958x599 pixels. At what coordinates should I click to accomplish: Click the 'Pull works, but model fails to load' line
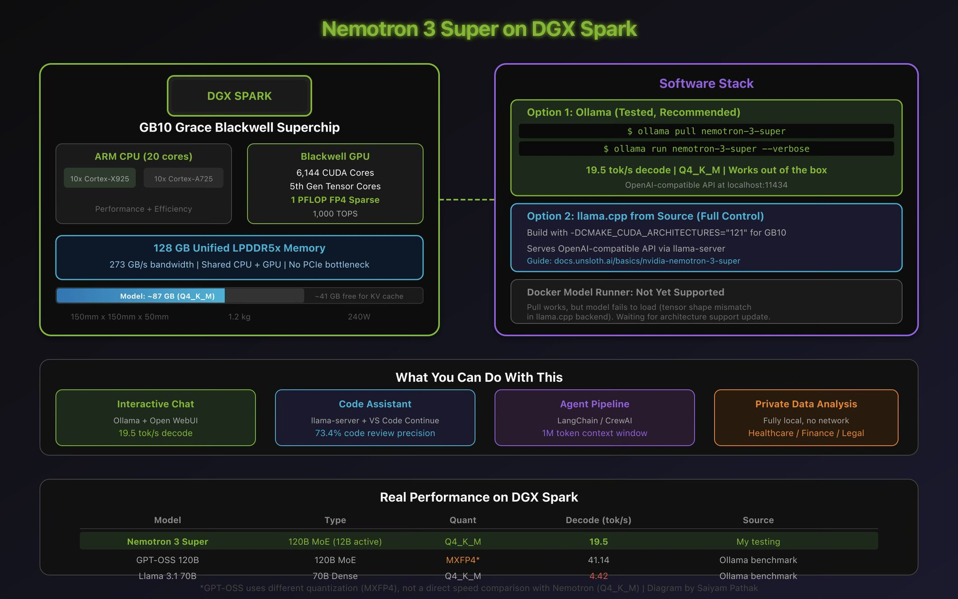(639, 307)
